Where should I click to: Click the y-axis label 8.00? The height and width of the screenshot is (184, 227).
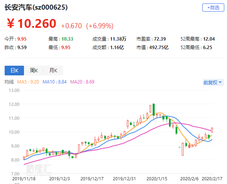tap(15, 160)
